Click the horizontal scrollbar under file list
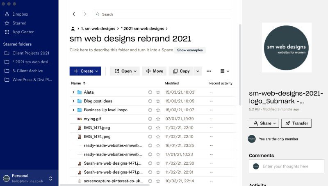 point(105,185)
